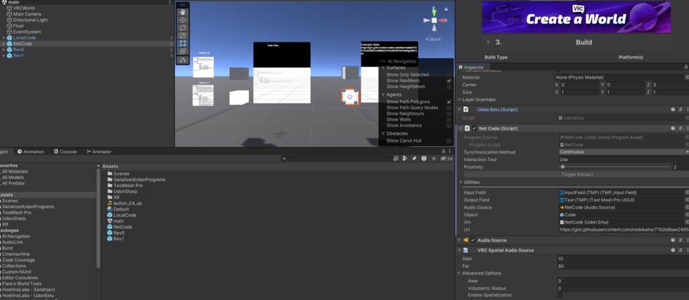Disable the Net Code script component checkbox

tap(474, 128)
